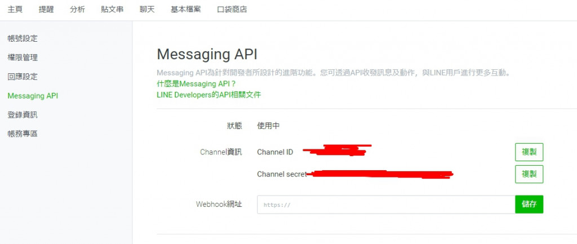Copy the Channel ID with 複製
577x244 pixels.
coord(529,152)
